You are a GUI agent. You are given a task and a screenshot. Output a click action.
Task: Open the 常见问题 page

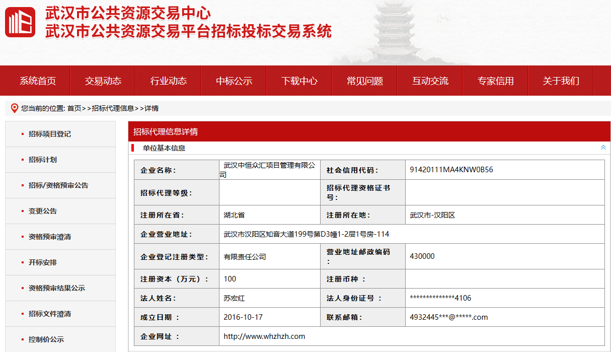coord(365,81)
